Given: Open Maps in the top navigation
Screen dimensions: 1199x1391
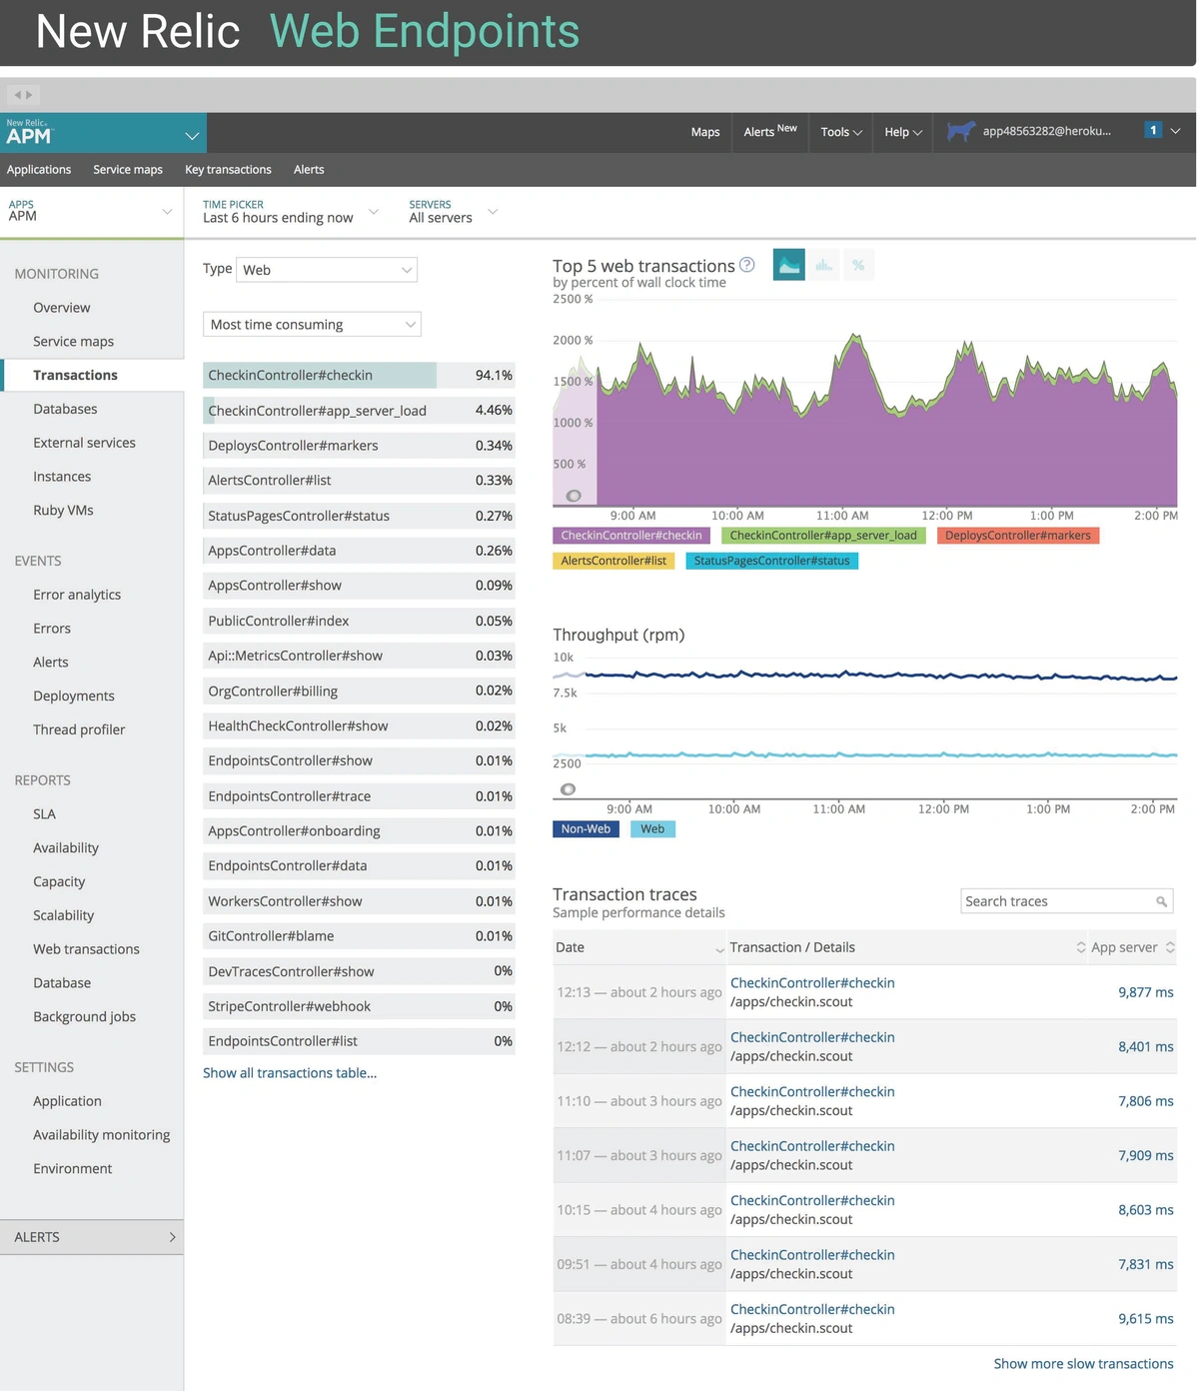Looking at the screenshot, I should coord(705,132).
